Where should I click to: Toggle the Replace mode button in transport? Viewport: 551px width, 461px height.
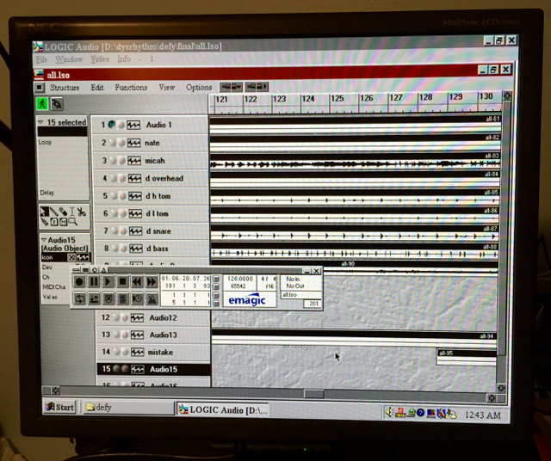click(x=108, y=298)
